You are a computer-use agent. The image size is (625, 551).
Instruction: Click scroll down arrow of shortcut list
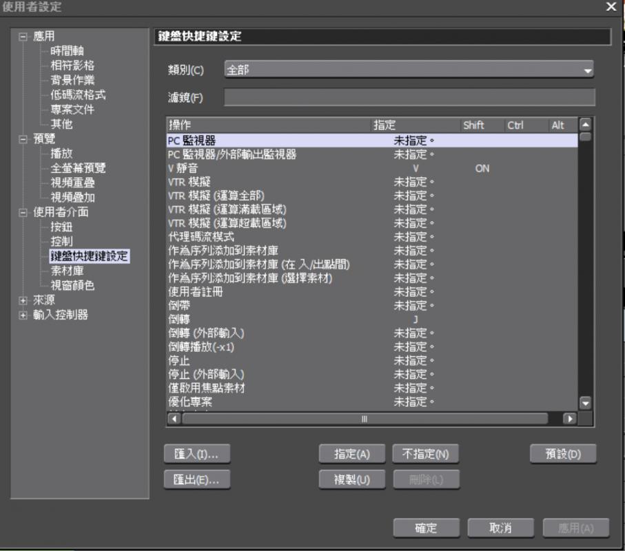coord(586,404)
